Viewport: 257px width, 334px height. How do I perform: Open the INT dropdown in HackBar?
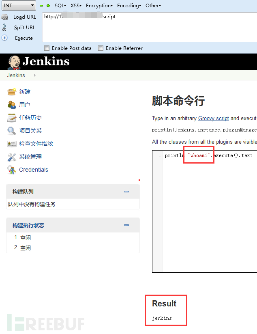[x=19, y=5]
